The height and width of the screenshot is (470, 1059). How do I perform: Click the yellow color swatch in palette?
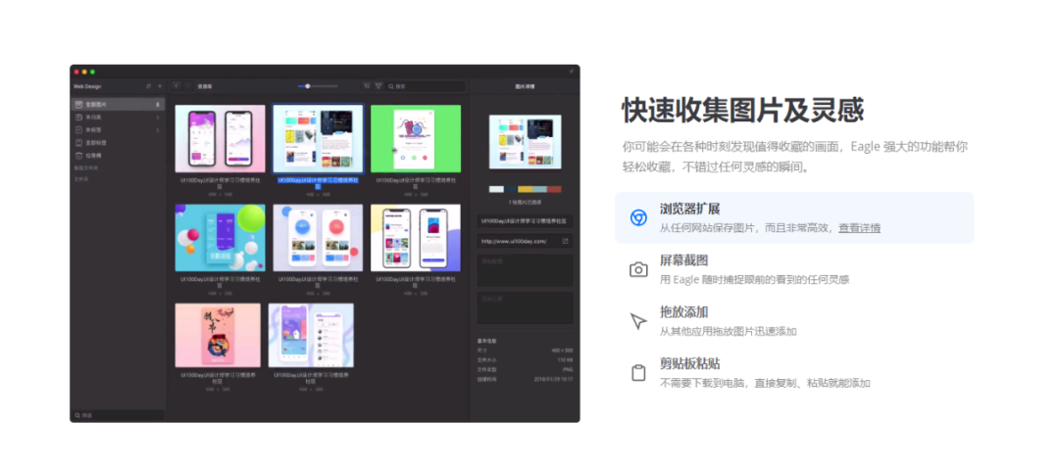(x=525, y=190)
